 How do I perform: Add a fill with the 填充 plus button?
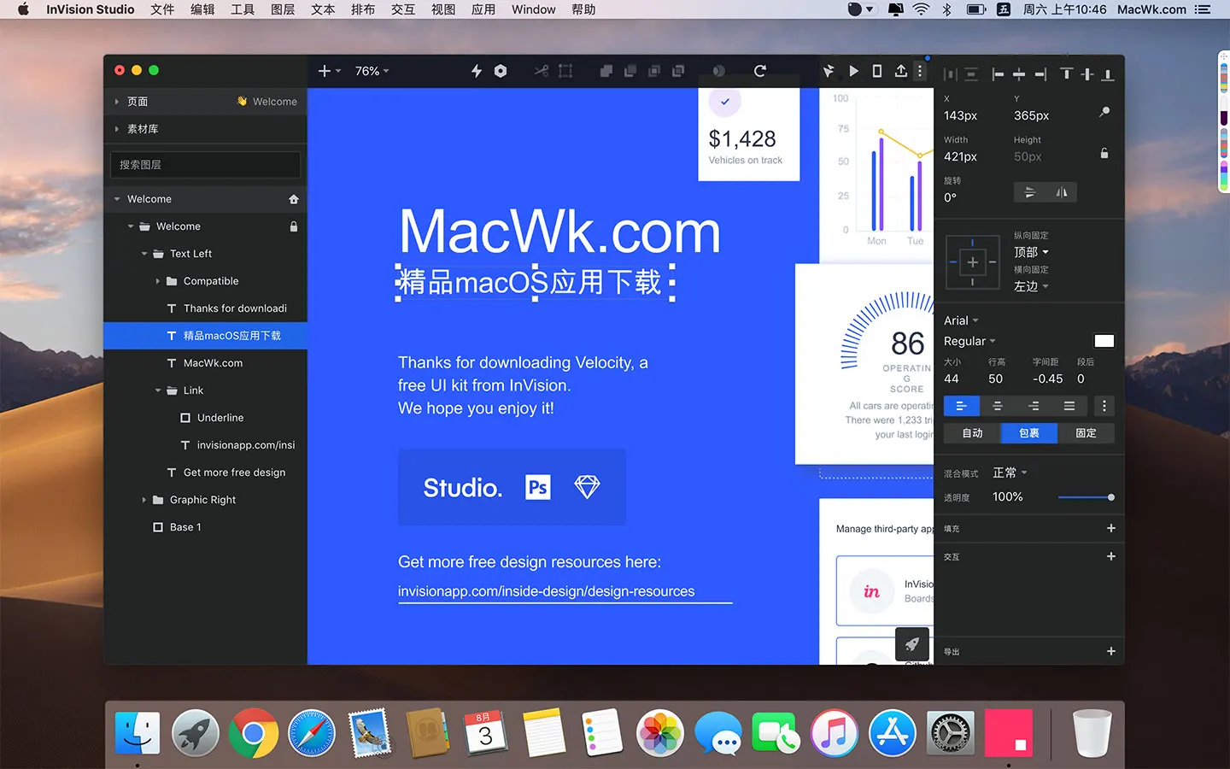pos(1111,528)
